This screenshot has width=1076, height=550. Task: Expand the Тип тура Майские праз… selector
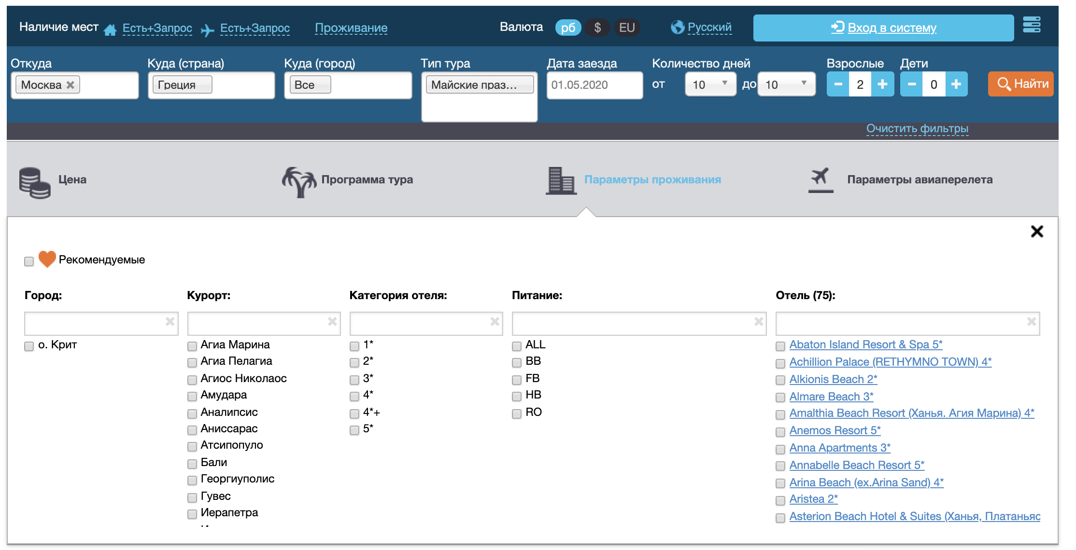pyautogui.click(x=479, y=85)
